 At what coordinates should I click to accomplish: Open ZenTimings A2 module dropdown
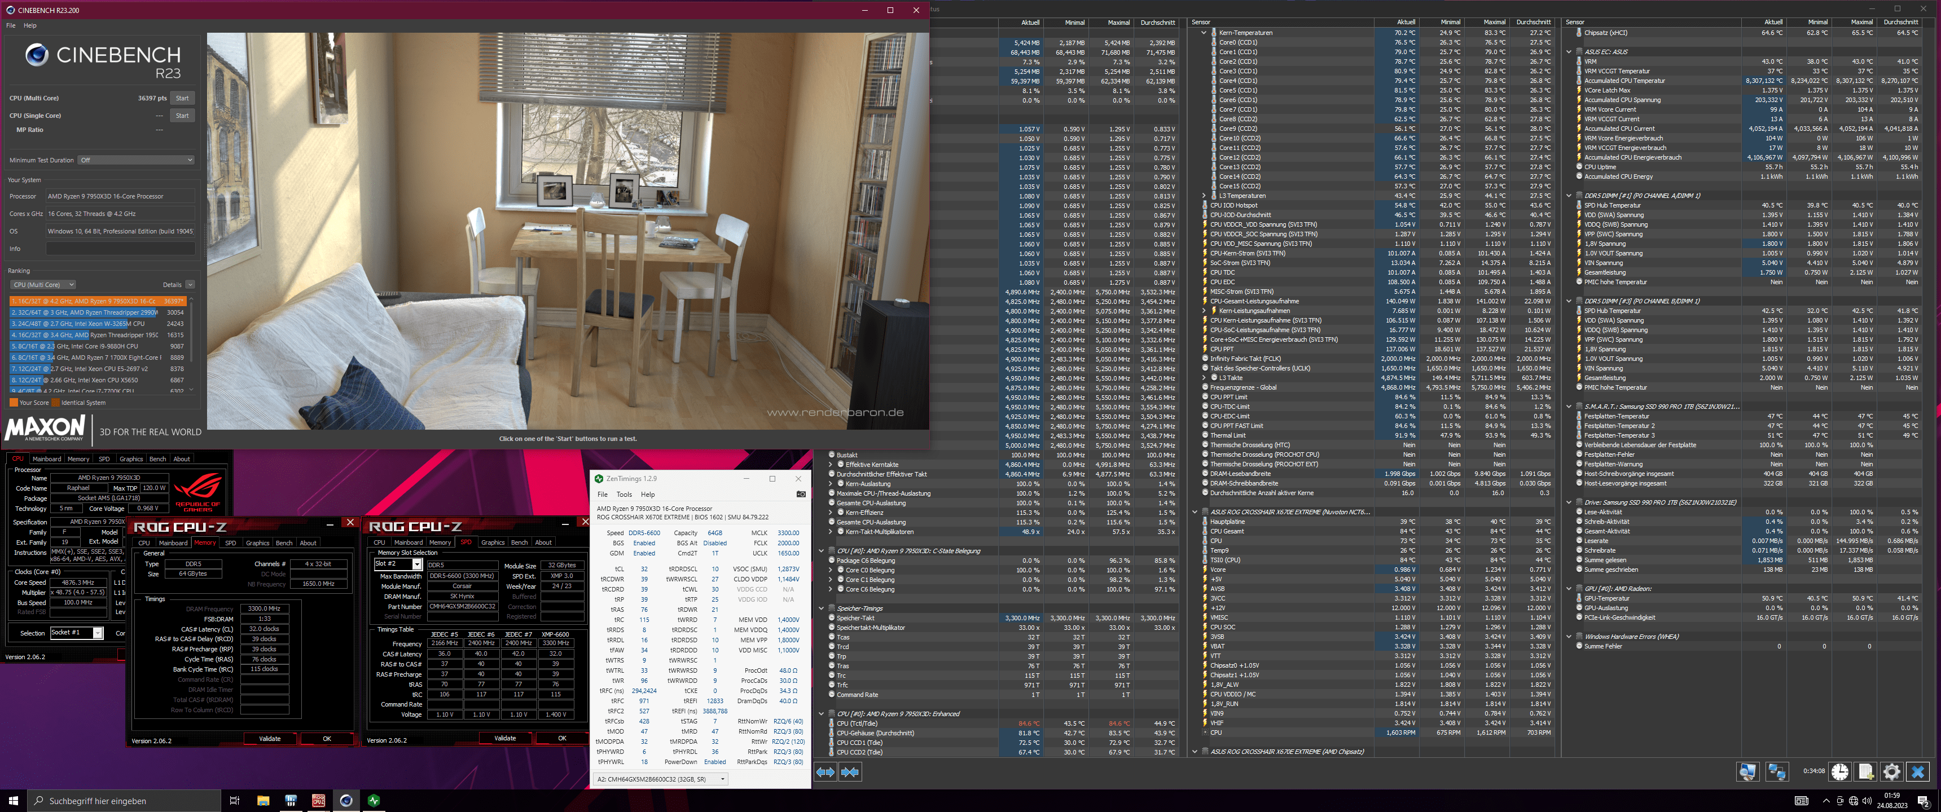click(x=661, y=779)
